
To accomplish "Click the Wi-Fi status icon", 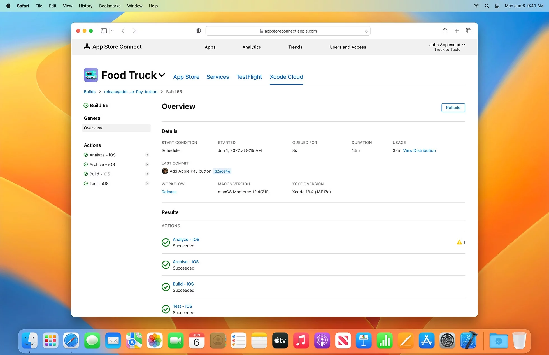I will tap(476, 6).
